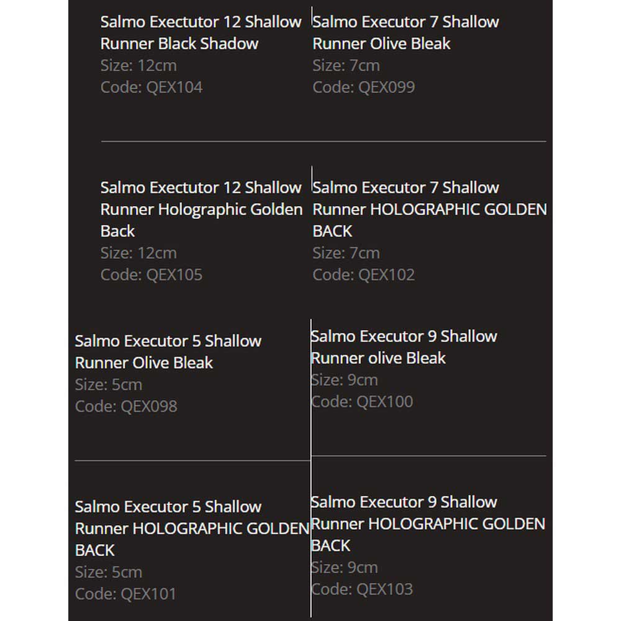This screenshot has height=621, width=621.
Task: Click on the QEX101 code
Action: coord(125,594)
